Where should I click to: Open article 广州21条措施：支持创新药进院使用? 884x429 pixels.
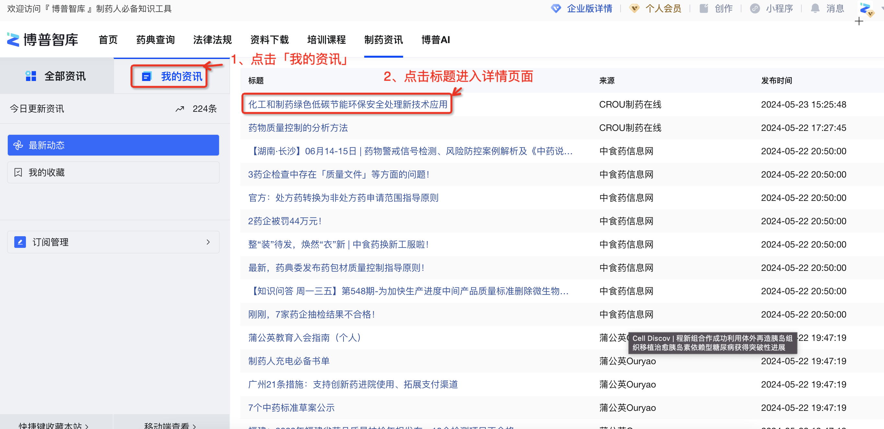(x=353, y=384)
